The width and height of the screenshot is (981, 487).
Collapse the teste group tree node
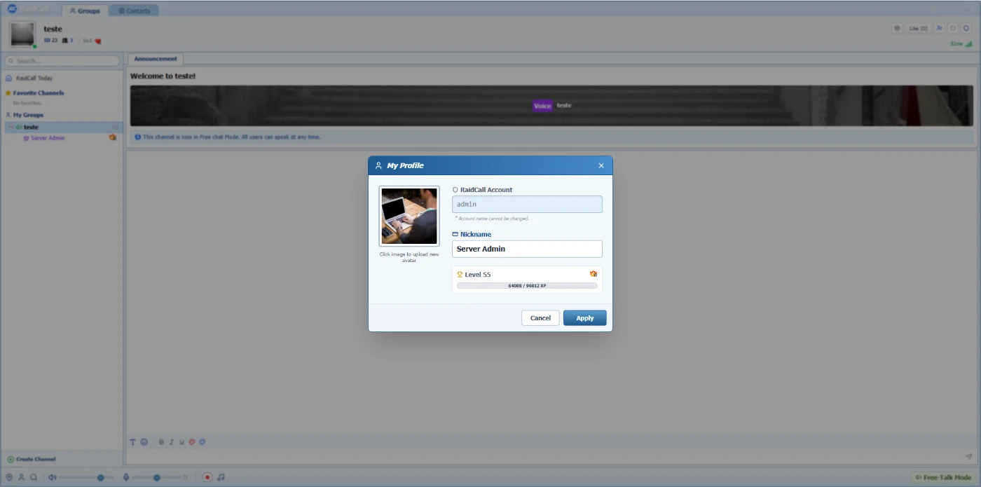[x=11, y=127]
